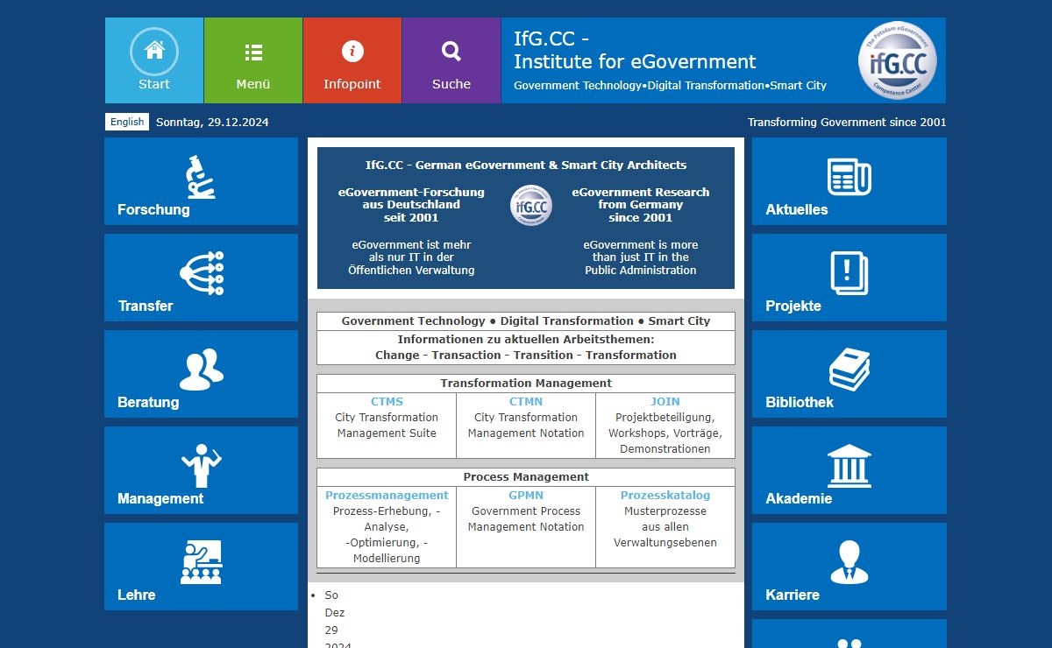Follow the GPMN link

[526, 496]
